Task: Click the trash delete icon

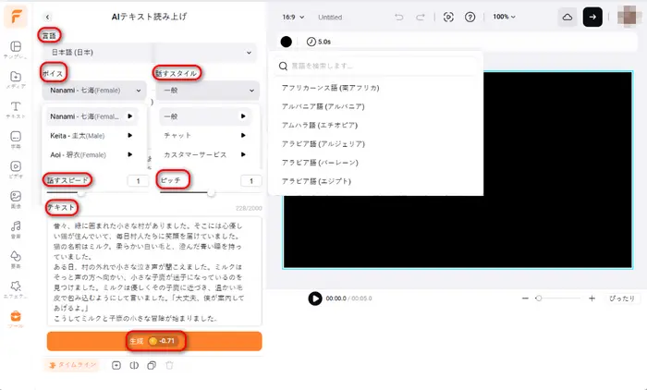Action: [x=169, y=365]
